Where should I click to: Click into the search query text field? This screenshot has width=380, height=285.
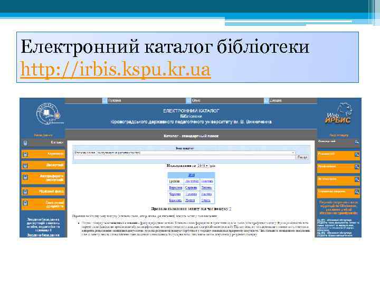pyautogui.click(x=184, y=157)
